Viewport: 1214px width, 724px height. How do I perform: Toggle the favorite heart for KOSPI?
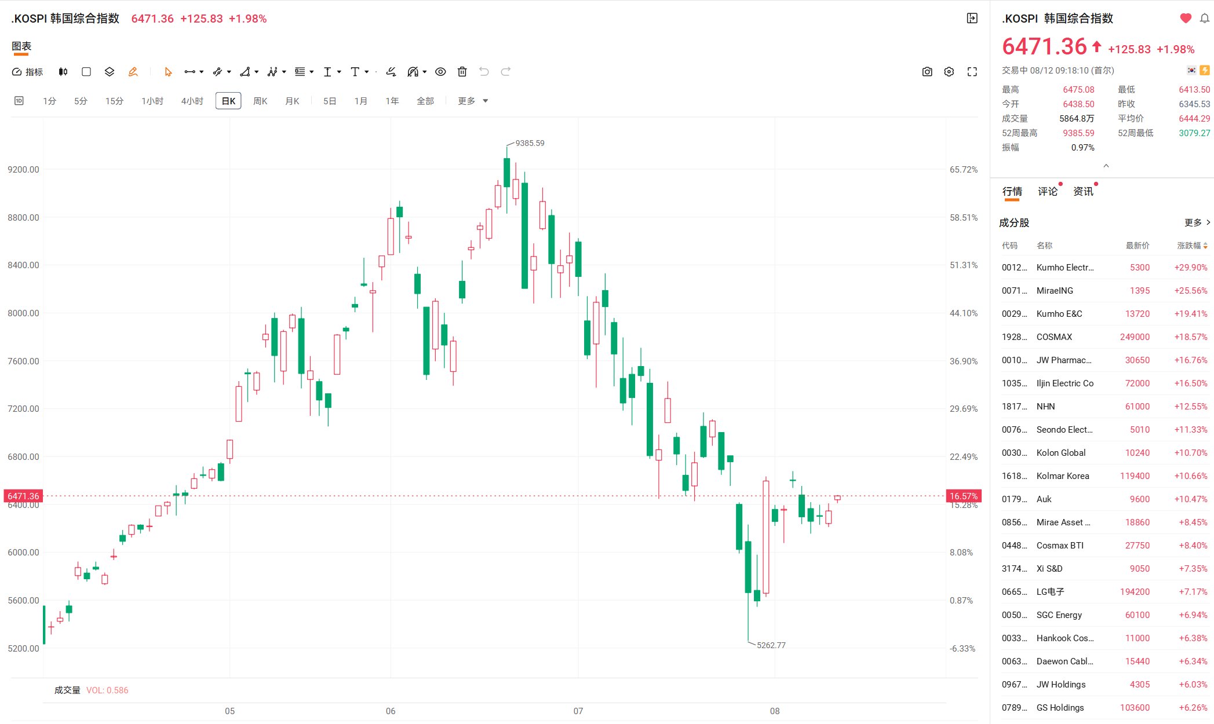pos(1186,18)
